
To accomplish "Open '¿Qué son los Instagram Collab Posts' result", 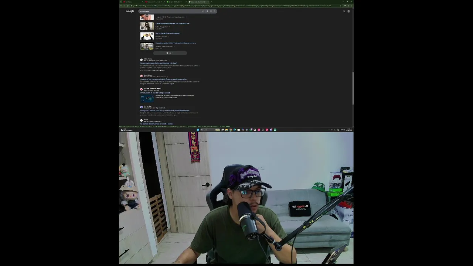I will [164, 79].
